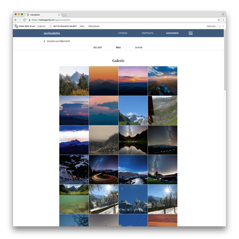Open the Milky Way over chalet photo
This screenshot has width=239, height=239.
tap(163, 170)
